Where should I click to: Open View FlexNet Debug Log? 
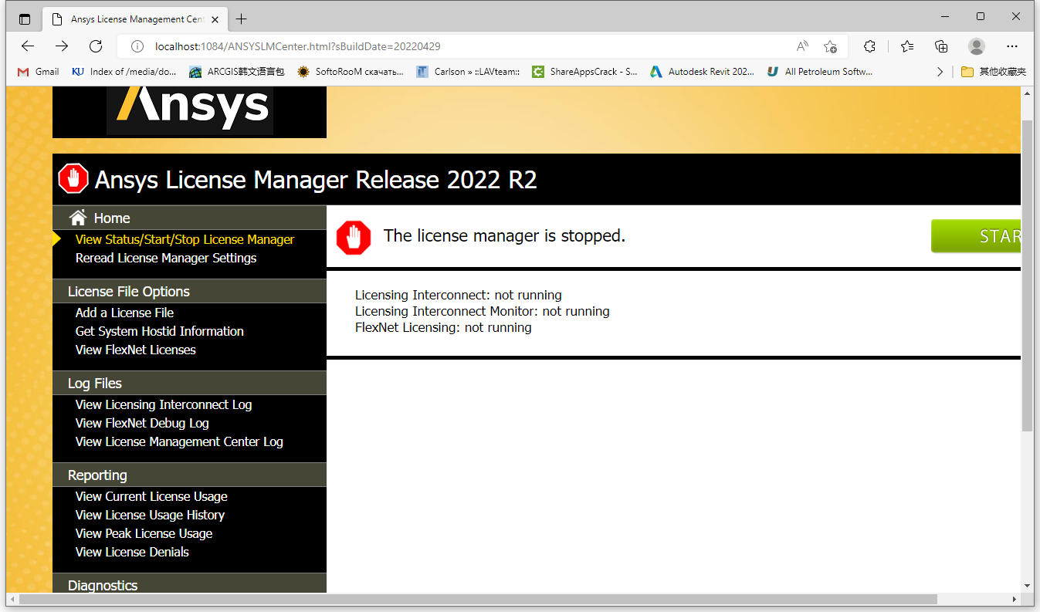(x=142, y=423)
